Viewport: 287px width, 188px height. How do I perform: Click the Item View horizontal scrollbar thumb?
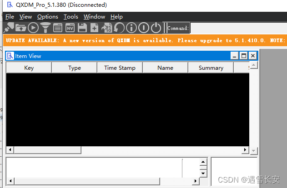pos(48,150)
